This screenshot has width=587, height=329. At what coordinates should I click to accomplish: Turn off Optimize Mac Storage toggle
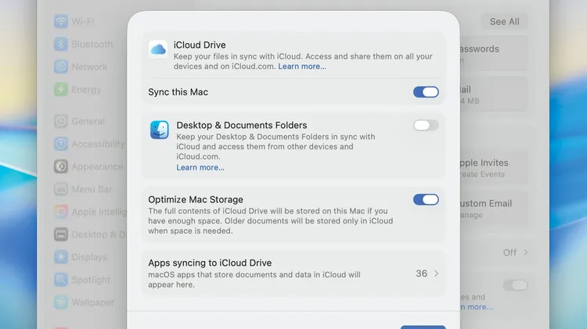[x=426, y=199]
